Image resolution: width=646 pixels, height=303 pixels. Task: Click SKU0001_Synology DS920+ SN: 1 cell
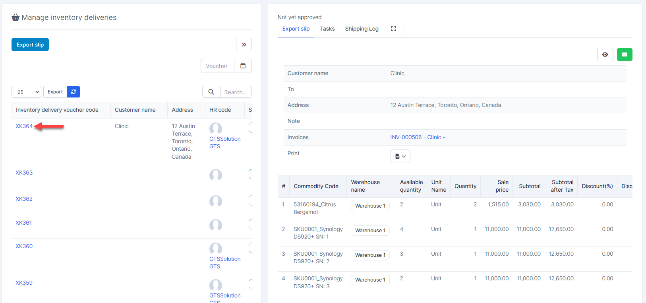coord(318,233)
